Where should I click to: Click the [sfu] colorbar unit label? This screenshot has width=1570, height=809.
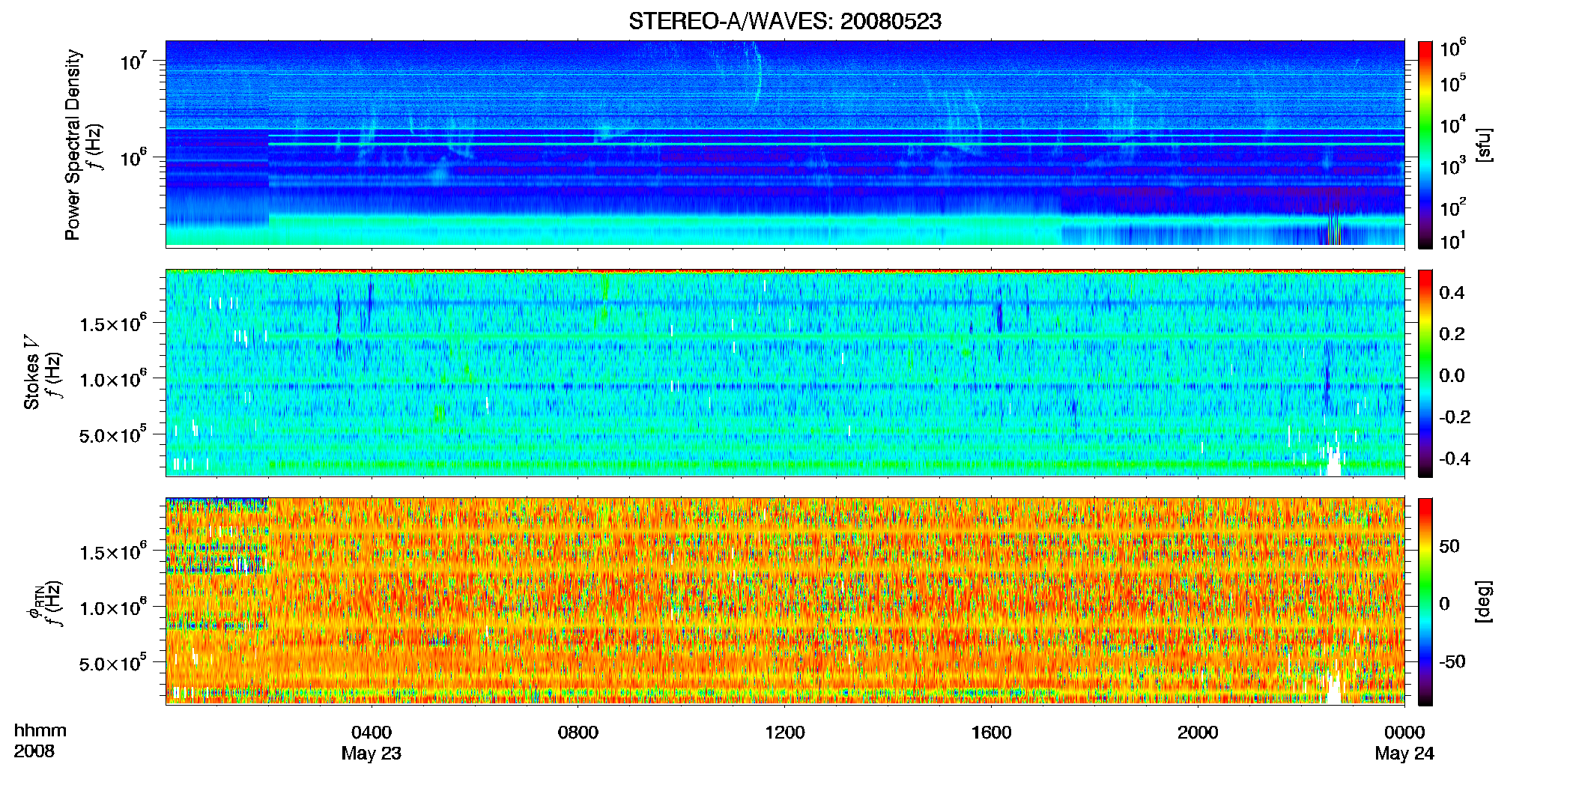click(1484, 145)
